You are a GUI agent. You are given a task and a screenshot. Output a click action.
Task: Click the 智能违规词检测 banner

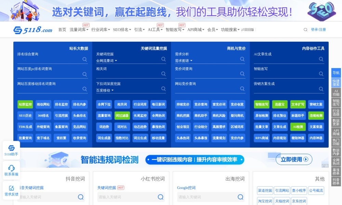pos(171,160)
